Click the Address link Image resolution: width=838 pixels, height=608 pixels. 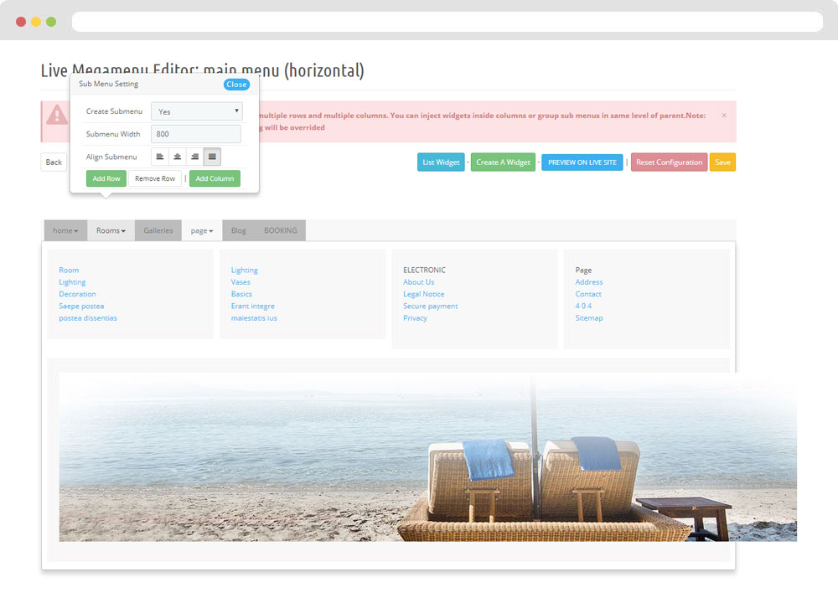(589, 282)
